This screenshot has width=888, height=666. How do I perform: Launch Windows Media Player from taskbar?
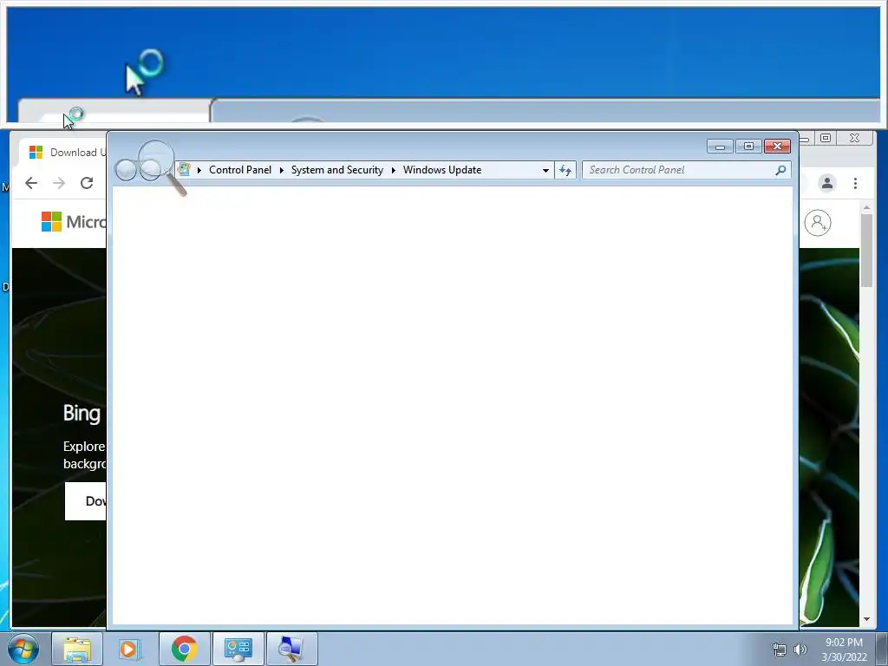coord(130,649)
